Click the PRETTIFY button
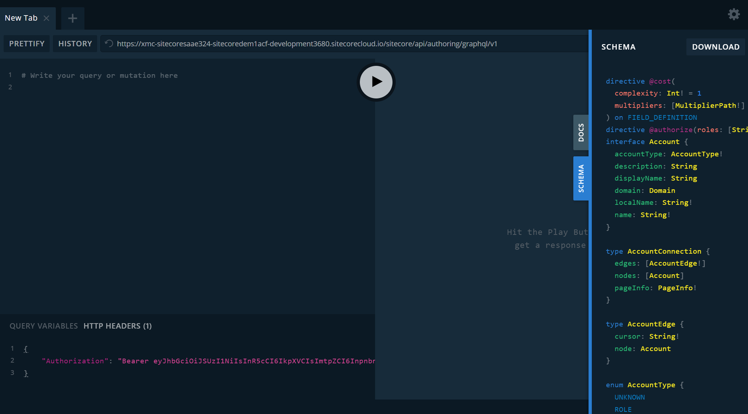Viewport: 748px width, 414px height. (x=27, y=44)
